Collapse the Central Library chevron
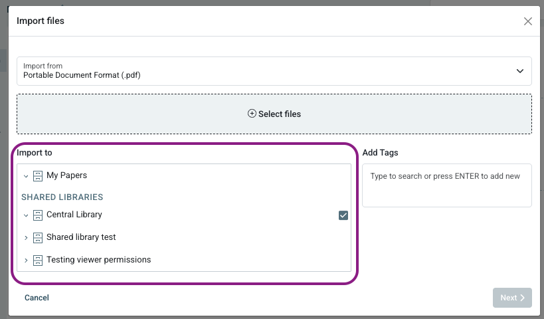This screenshot has height=319, width=544. pos(26,215)
